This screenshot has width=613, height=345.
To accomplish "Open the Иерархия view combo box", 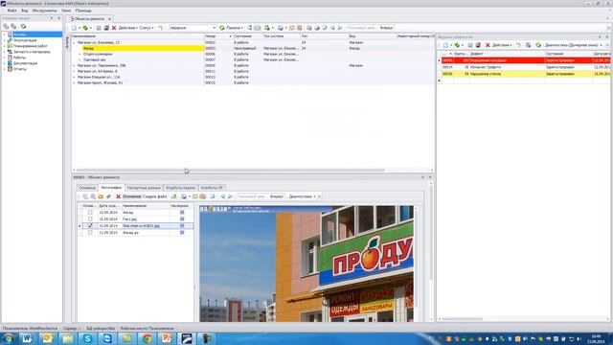I will [193, 28].
